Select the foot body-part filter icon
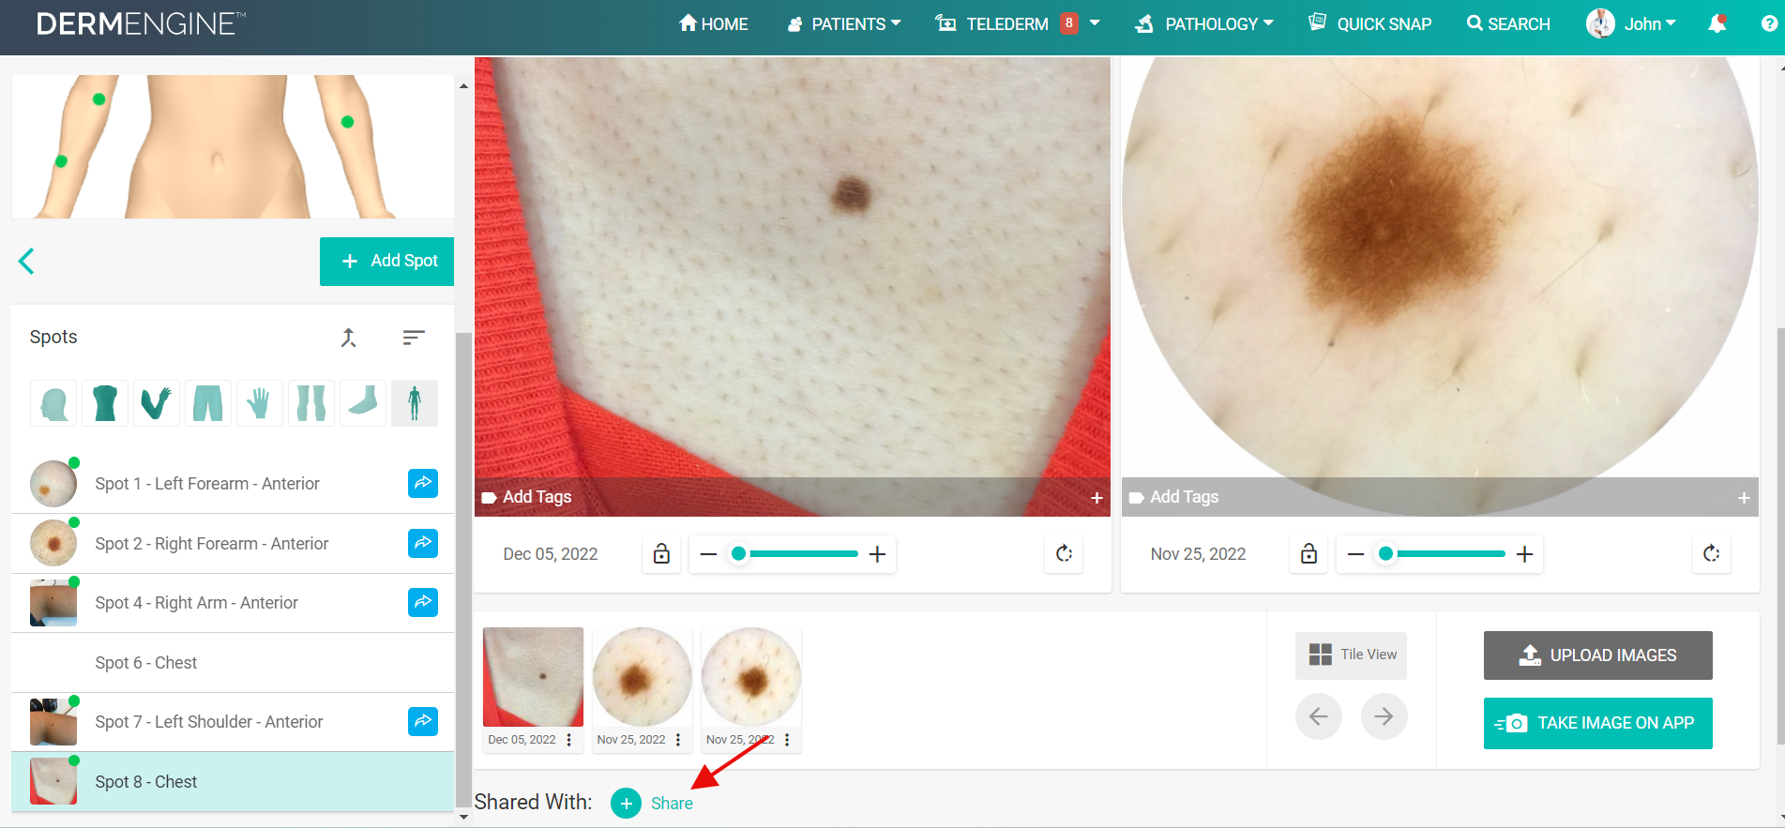The height and width of the screenshot is (828, 1785). (x=363, y=403)
